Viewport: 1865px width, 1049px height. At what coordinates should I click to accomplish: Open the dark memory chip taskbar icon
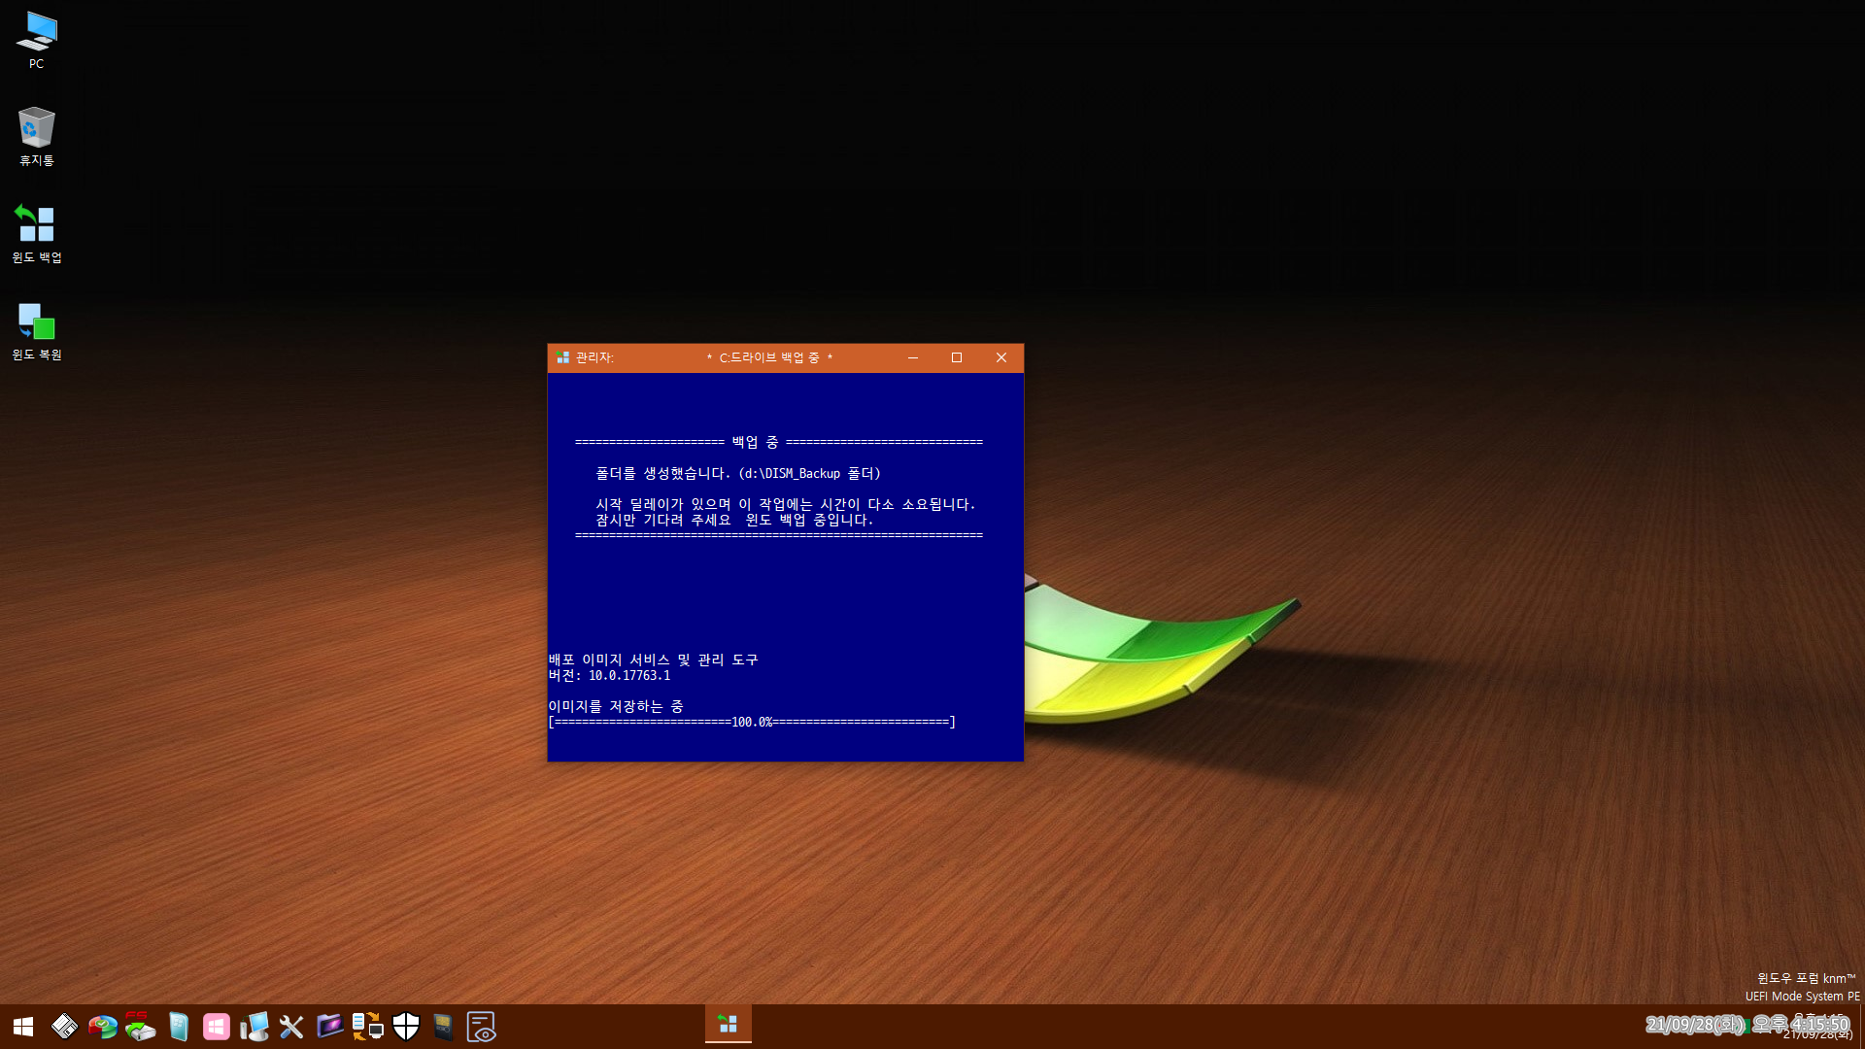[x=443, y=1026]
